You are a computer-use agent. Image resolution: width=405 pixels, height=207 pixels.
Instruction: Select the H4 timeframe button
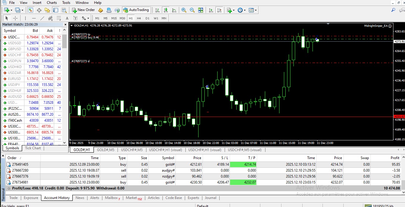[139, 18]
